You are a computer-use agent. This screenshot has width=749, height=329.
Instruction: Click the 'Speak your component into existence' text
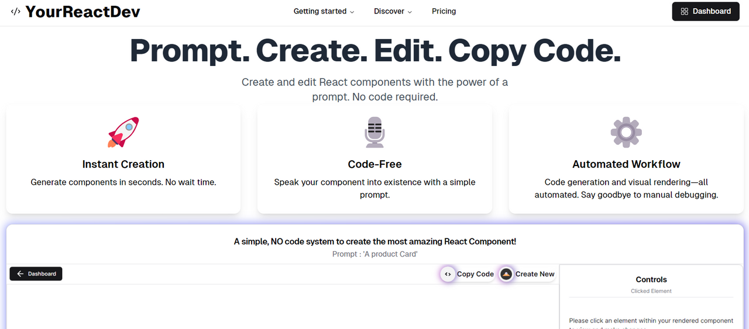[374, 188]
